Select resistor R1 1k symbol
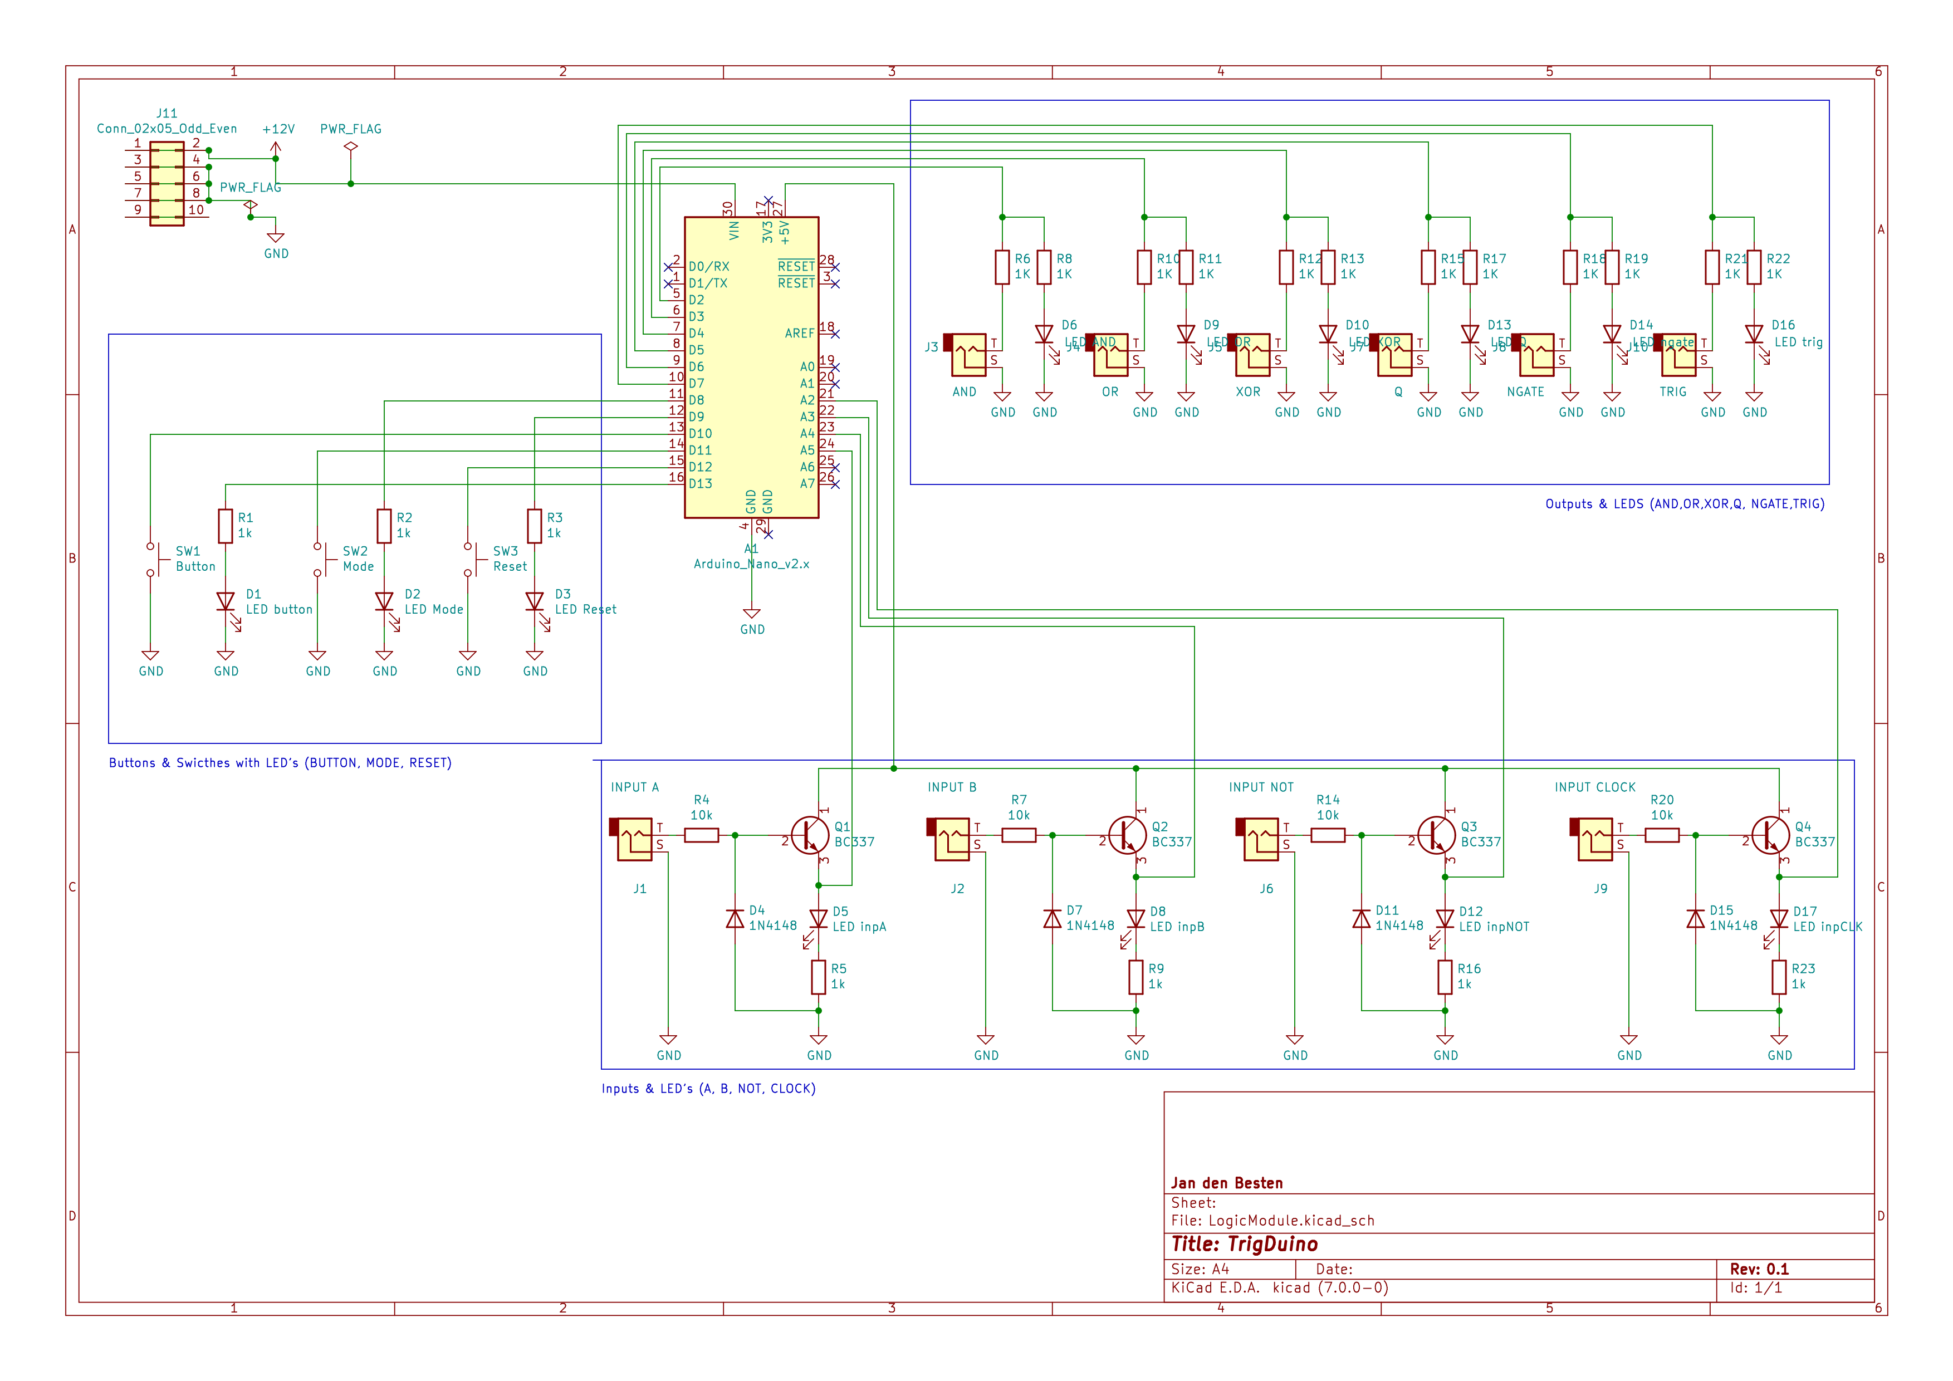This screenshot has height=1381, width=1953. tap(226, 526)
